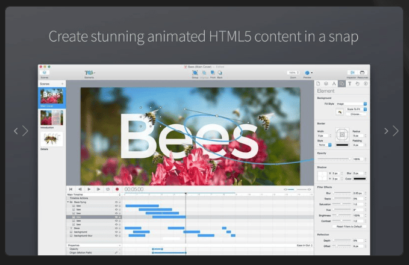Open the Scale To Fit dropdown
This screenshot has width=409, height=265.
tap(356, 109)
